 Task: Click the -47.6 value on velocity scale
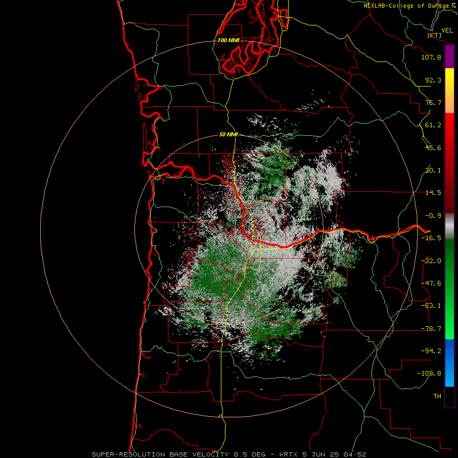(x=431, y=283)
